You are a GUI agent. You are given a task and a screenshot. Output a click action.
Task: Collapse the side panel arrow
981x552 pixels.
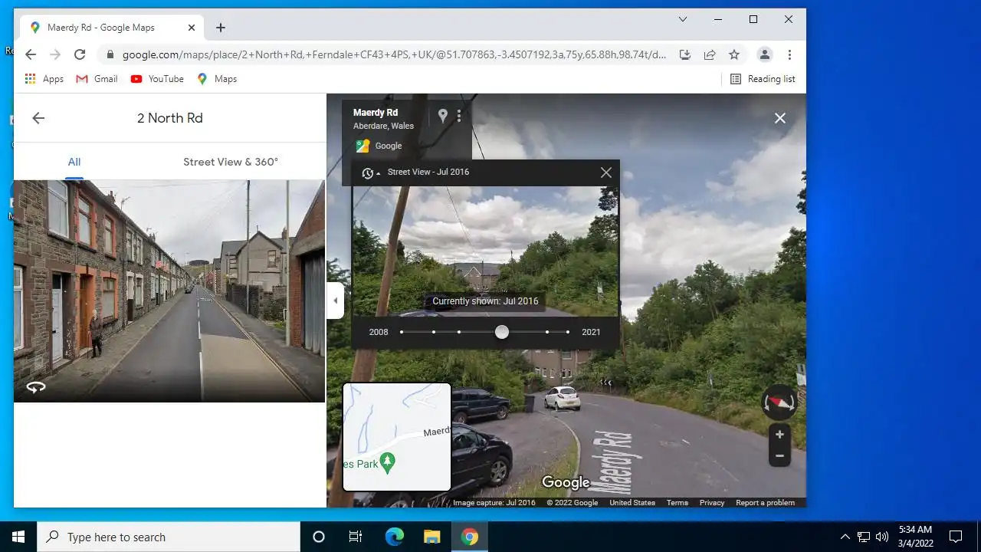335,301
